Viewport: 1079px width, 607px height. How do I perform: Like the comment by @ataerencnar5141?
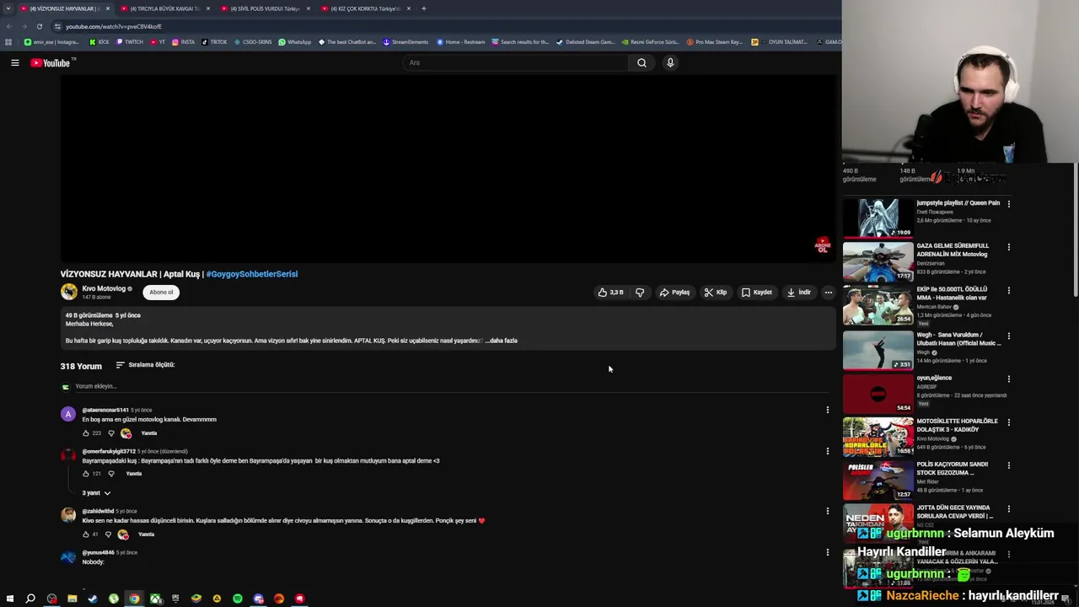[85, 433]
